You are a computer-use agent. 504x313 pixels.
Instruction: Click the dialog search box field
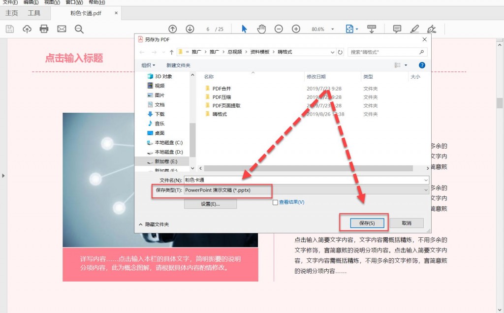[x=387, y=52]
